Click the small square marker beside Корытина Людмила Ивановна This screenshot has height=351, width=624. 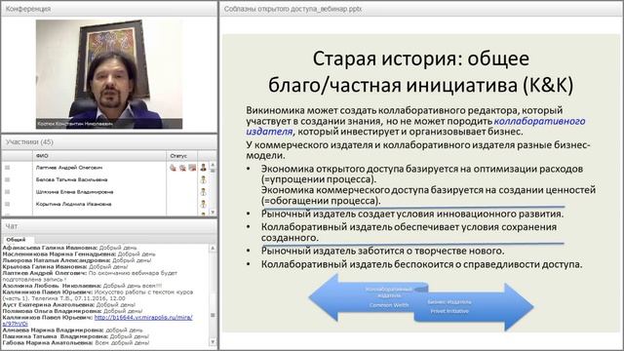click(x=7, y=204)
